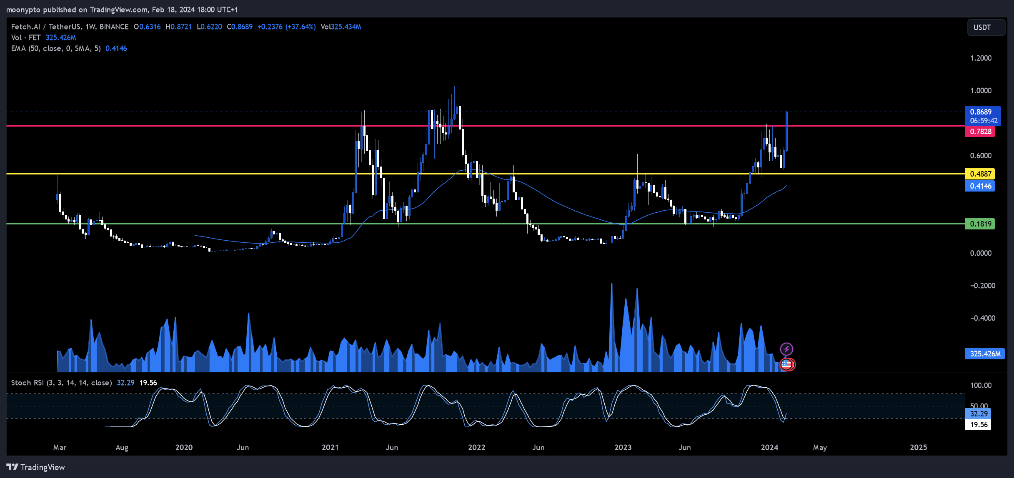The image size is (1014, 478).
Task: Click the Vol325.434M value in header
Action: pyautogui.click(x=341, y=27)
